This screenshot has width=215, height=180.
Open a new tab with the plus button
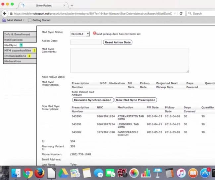pos(72,6)
